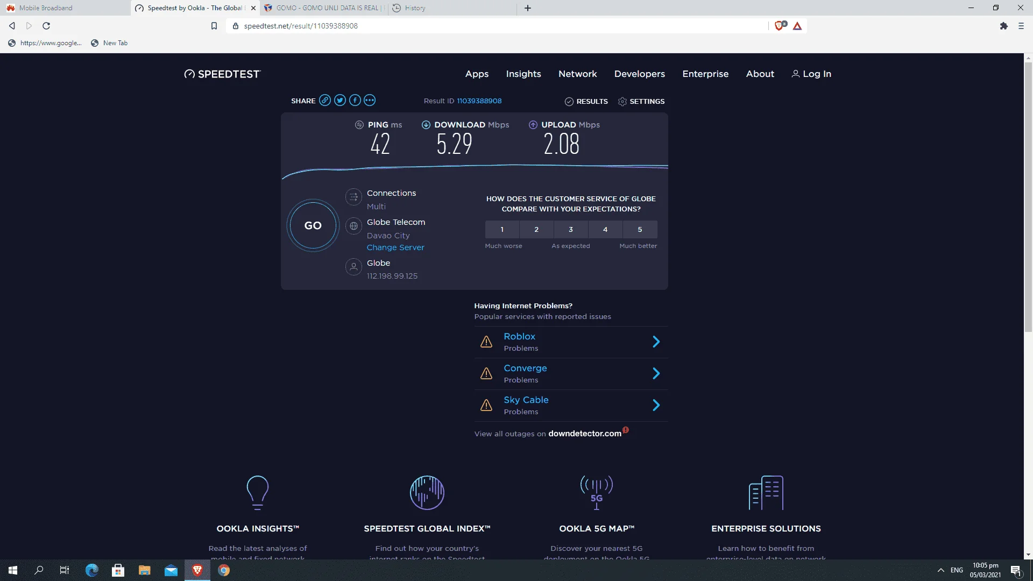1033x581 pixels.
Task: Rate Globe customer service 4
Action: coord(605,230)
